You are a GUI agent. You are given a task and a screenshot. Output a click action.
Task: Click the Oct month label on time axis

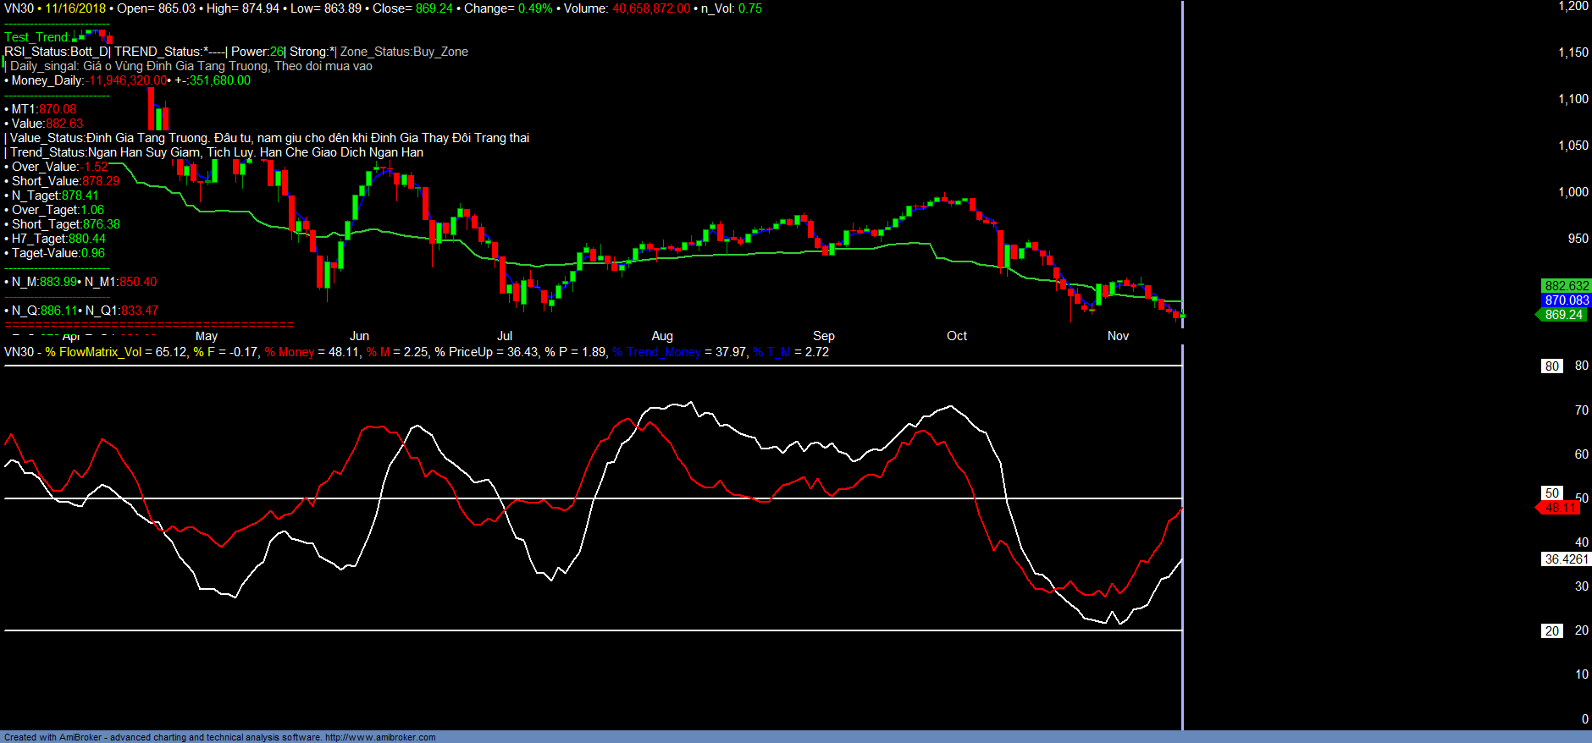coord(956,336)
